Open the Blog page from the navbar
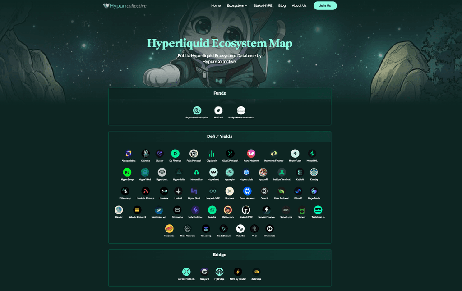This screenshot has height=291, width=462. coord(282,5)
